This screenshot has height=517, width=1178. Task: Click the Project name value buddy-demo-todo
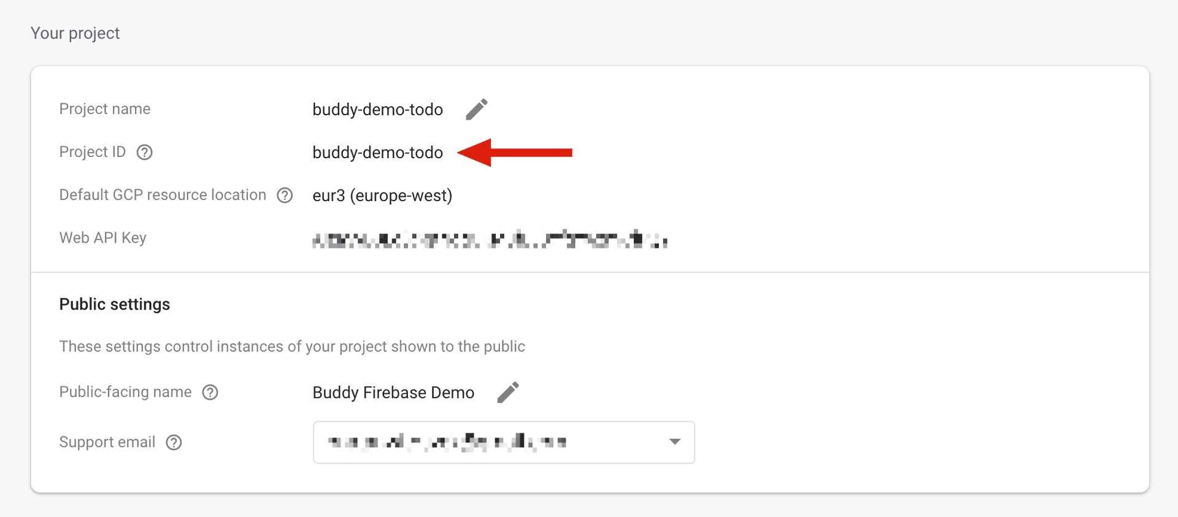click(x=377, y=110)
